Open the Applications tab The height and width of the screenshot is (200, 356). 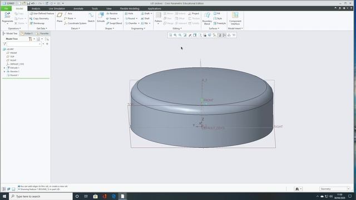[x=155, y=9]
